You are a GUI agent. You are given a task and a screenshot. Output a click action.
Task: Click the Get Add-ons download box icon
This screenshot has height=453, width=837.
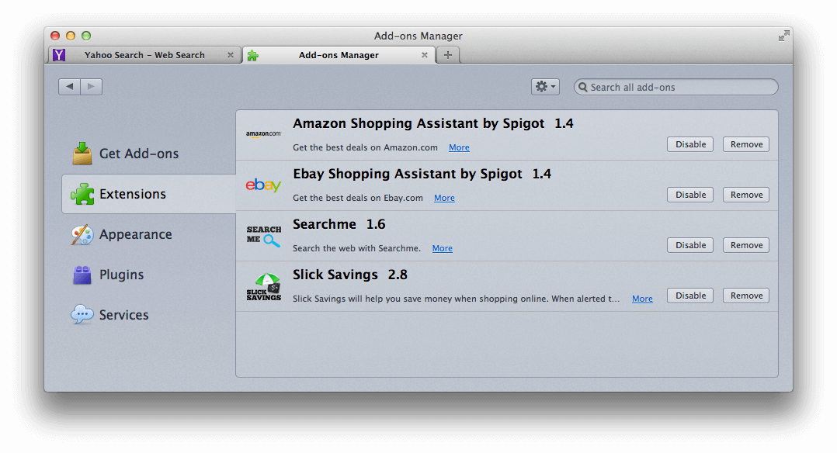tap(82, 154)
